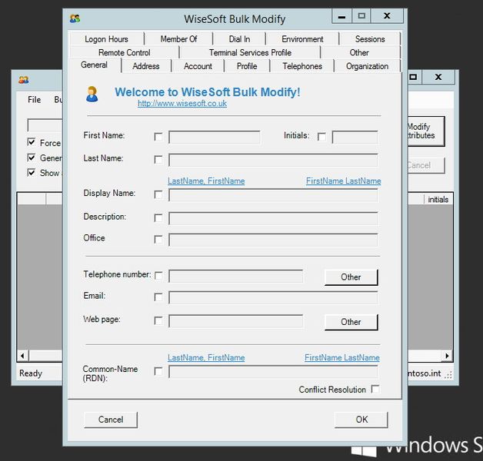Toggle the Description checkbox
483x461 pixels.
point(158,218)
